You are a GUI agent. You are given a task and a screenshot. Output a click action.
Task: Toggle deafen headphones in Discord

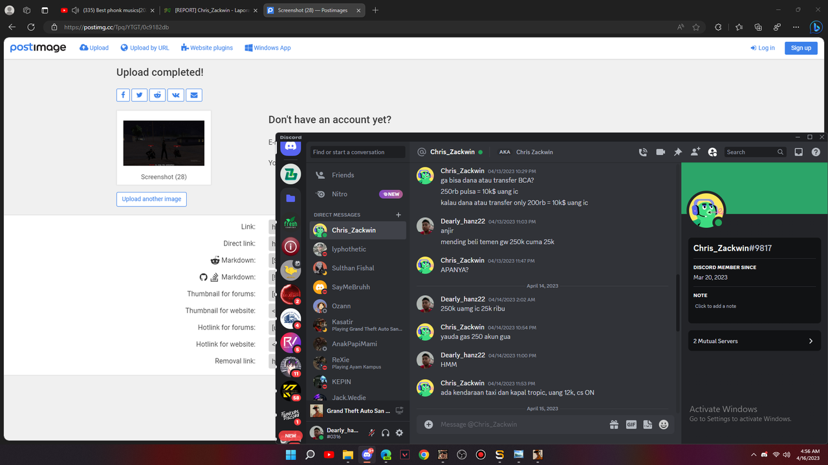[386, 433]
